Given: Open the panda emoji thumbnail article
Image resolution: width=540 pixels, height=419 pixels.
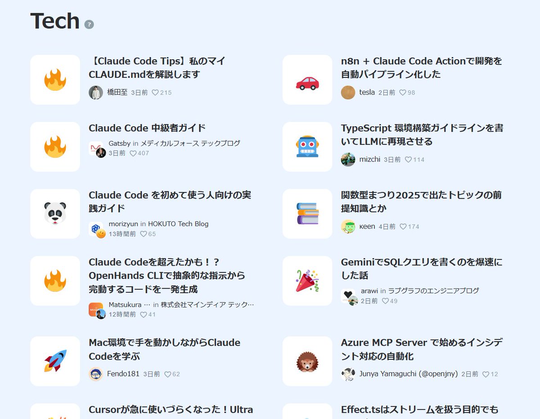Looking at the screenshot, I should (x=55, y=214).
